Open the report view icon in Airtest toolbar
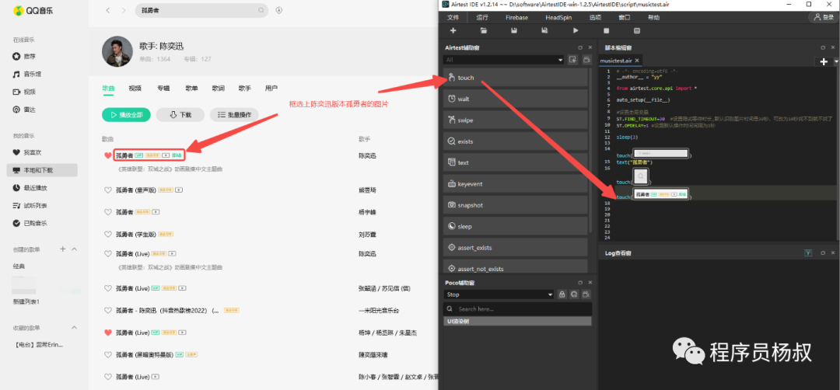This screenshot has width=840, height=390. (x=636, y=30)
